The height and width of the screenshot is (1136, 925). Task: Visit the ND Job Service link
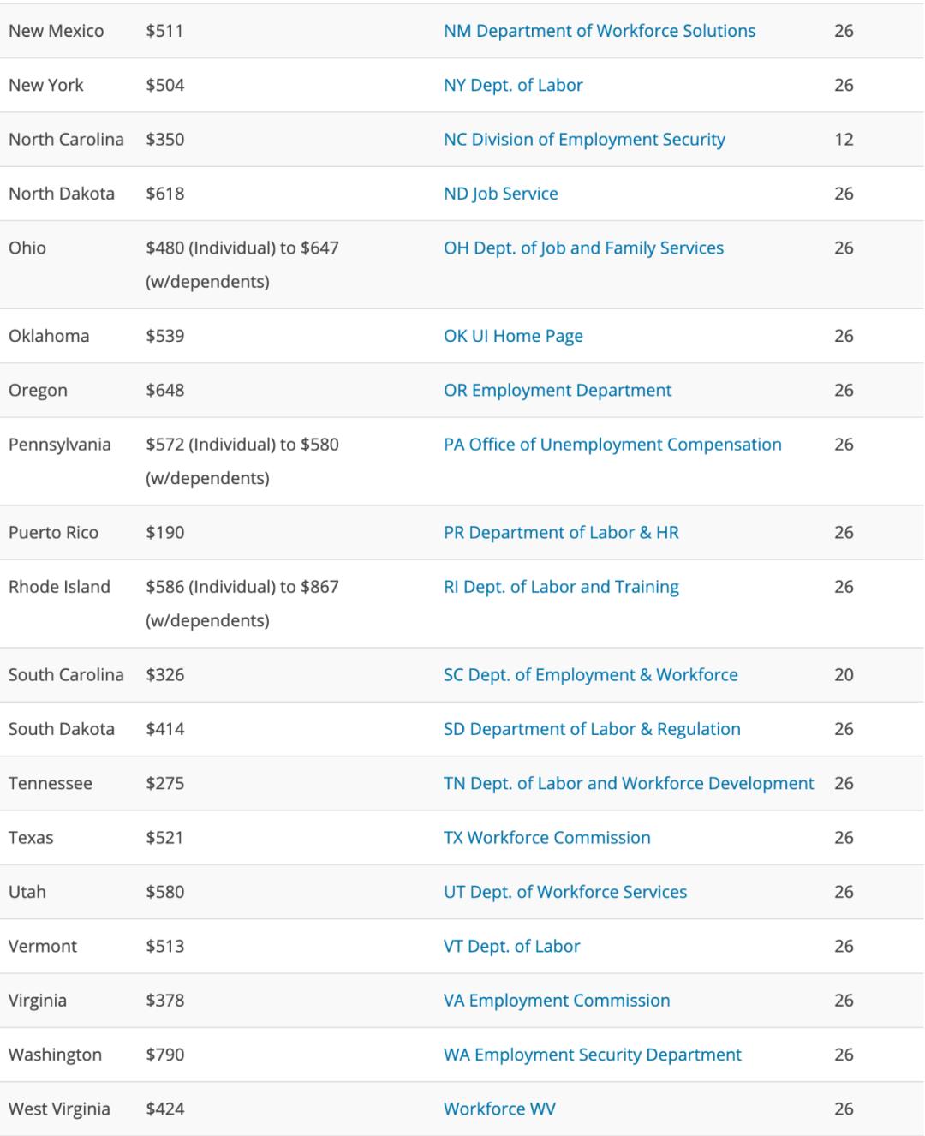point(501,194)
